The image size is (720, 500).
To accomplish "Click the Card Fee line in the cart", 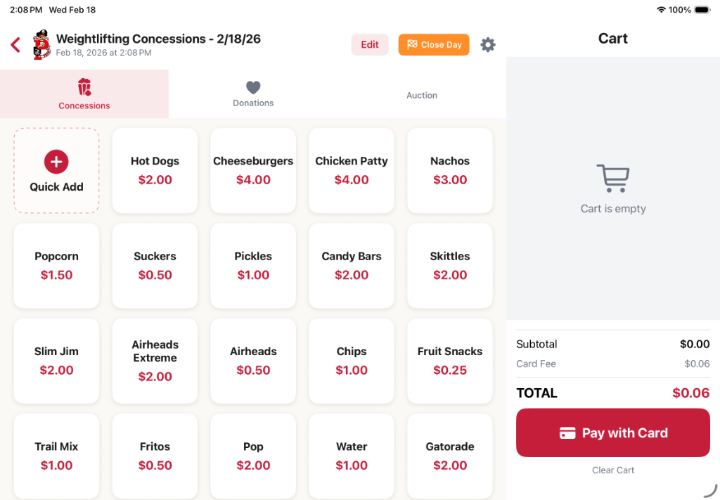I will pos(612,364).
